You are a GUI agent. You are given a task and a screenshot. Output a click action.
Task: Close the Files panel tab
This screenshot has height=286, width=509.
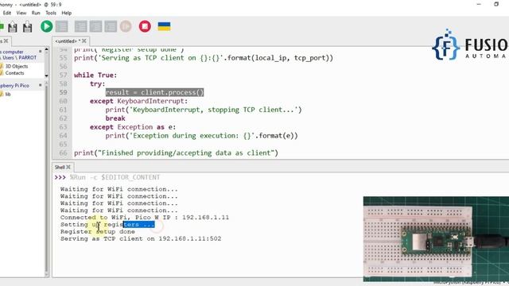pyautogui.click(x=6, y=41)
